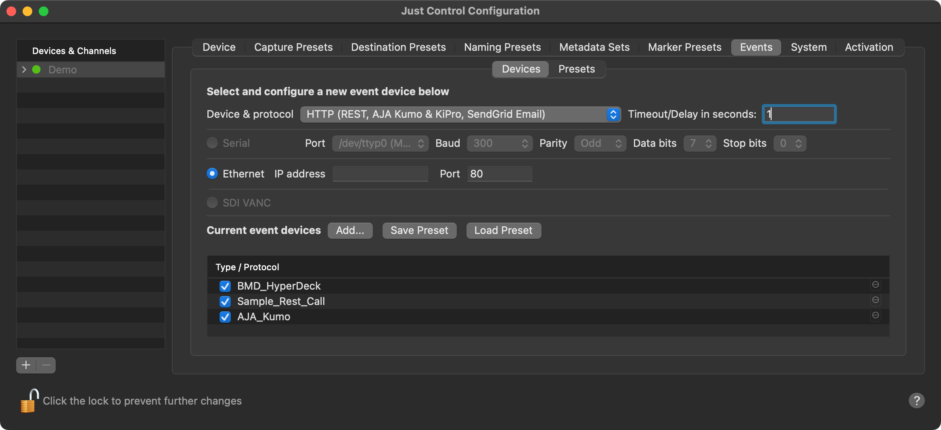Open the Capture Presets tab
The image size is (941, 430).
(x=293, y=47)
